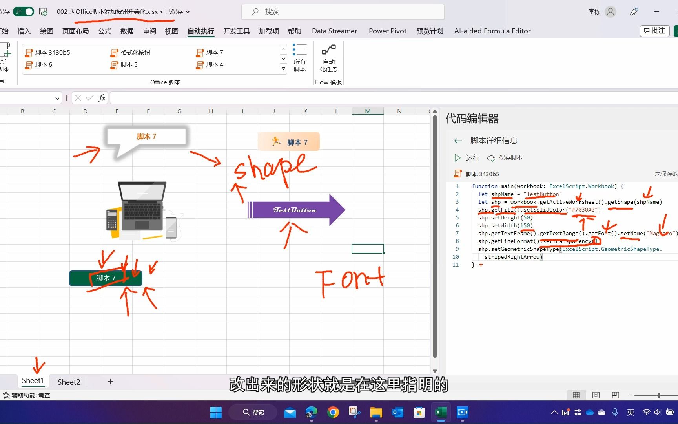Run the 脚本 7 script from the gallery
678x424 pixels.
coord(214,52)
